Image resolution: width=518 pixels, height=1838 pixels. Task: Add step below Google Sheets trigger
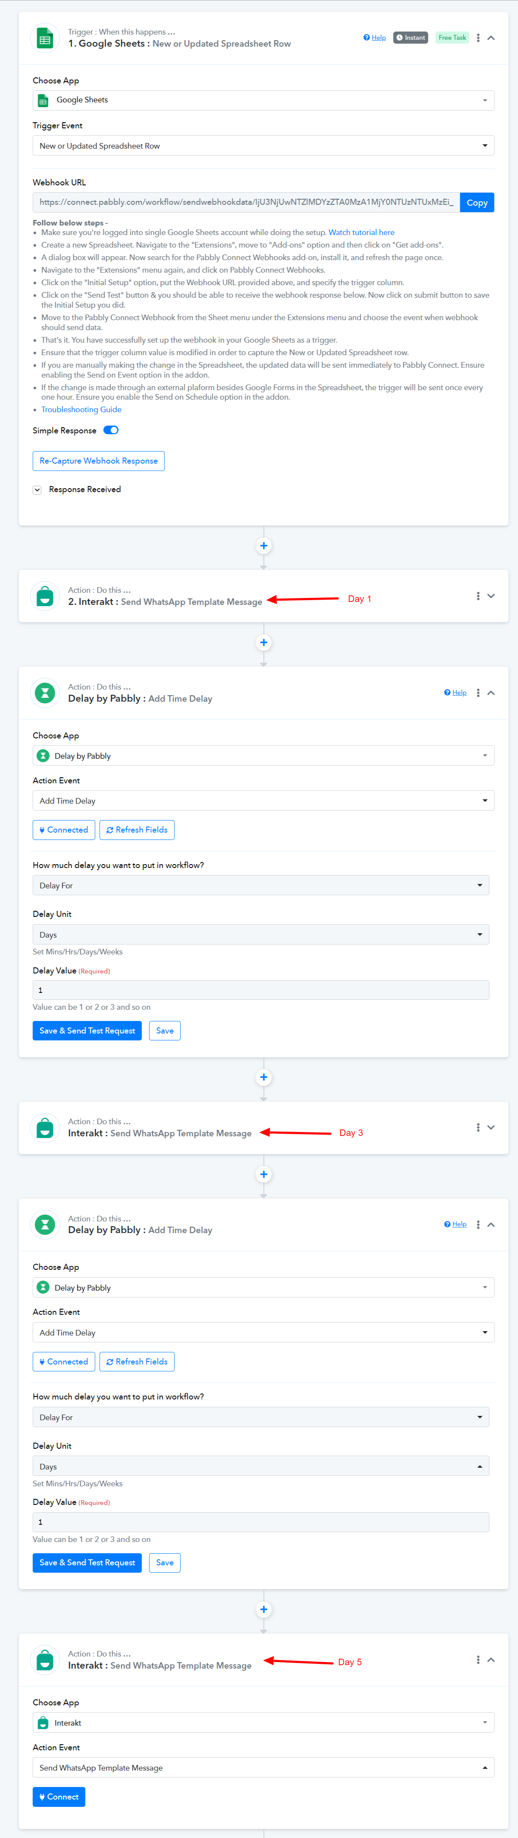tap(264, 546)
